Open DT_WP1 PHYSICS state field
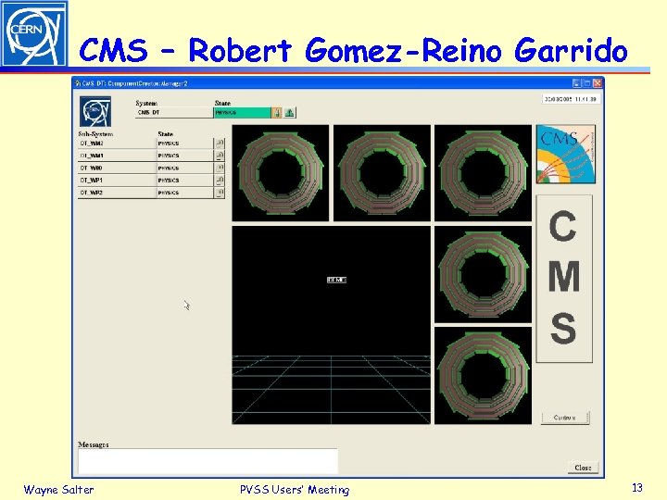Image resolution: width=667 pixels, height=500 pixels. point(185,181)
